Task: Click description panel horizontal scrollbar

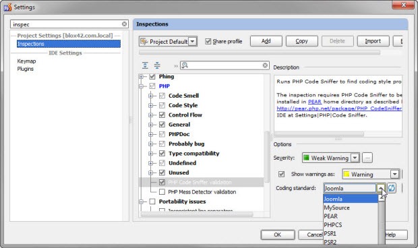Action: tap(319, 133)
